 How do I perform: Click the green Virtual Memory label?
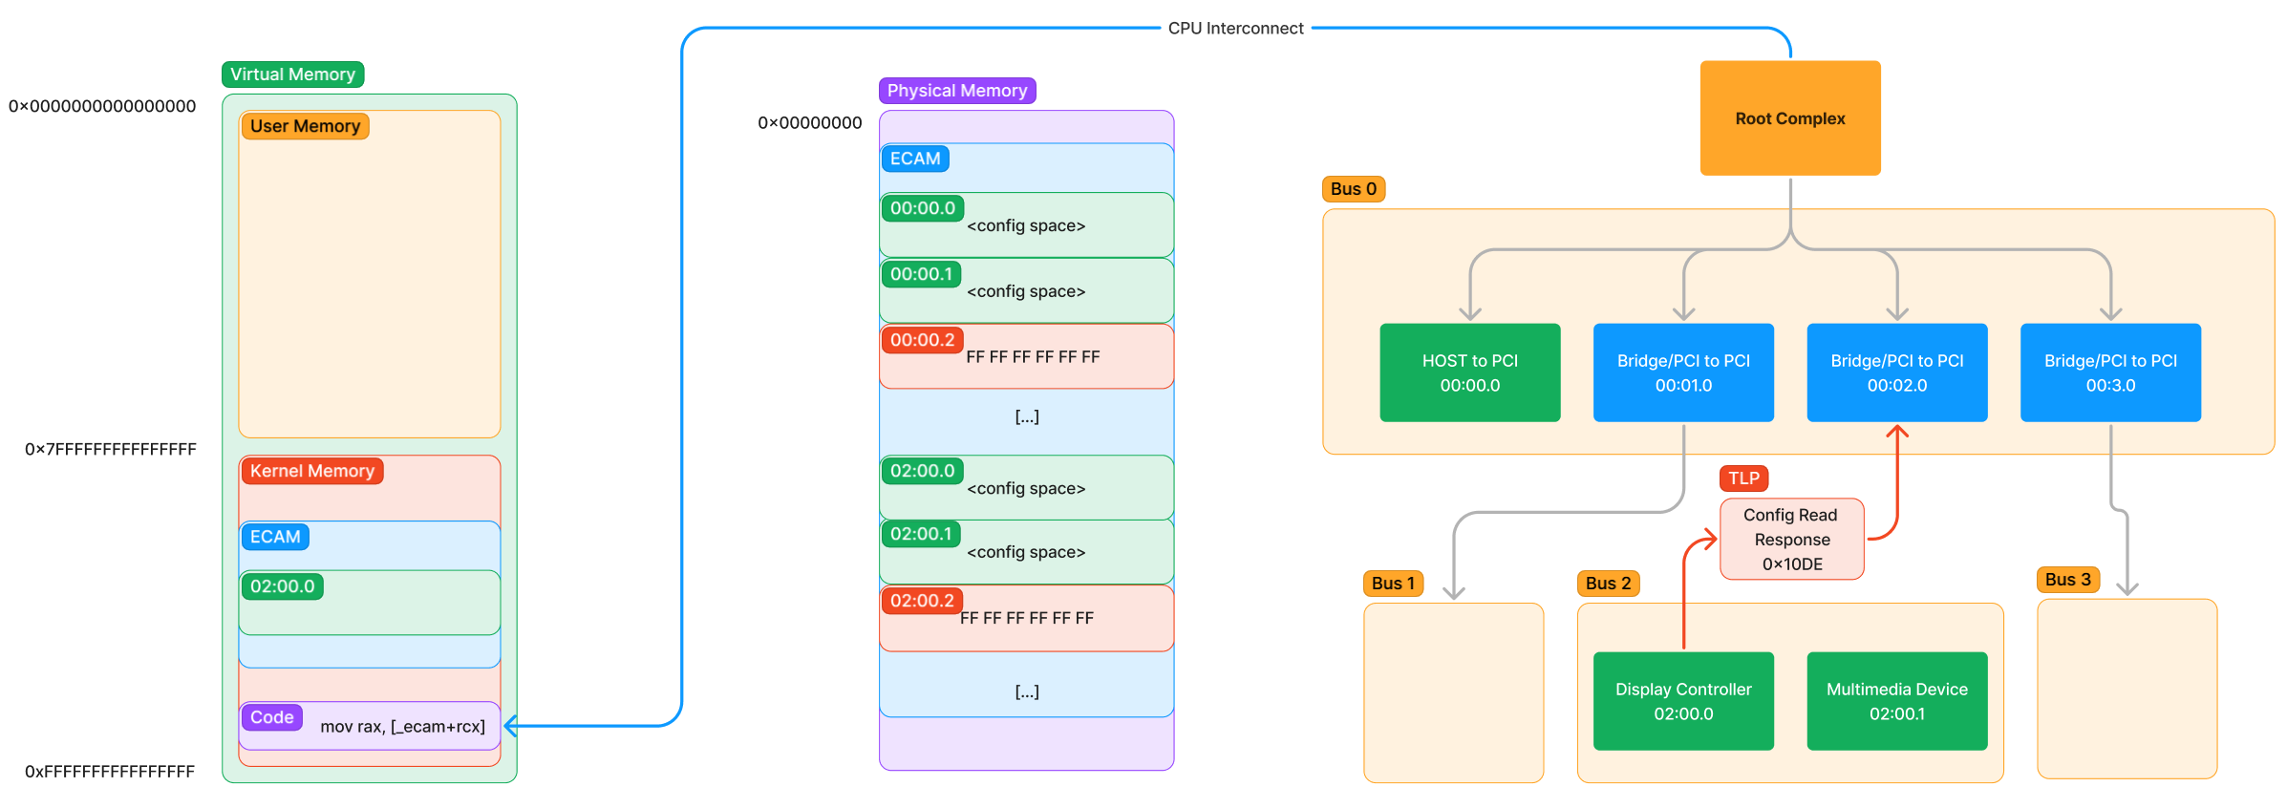point(292,74)
